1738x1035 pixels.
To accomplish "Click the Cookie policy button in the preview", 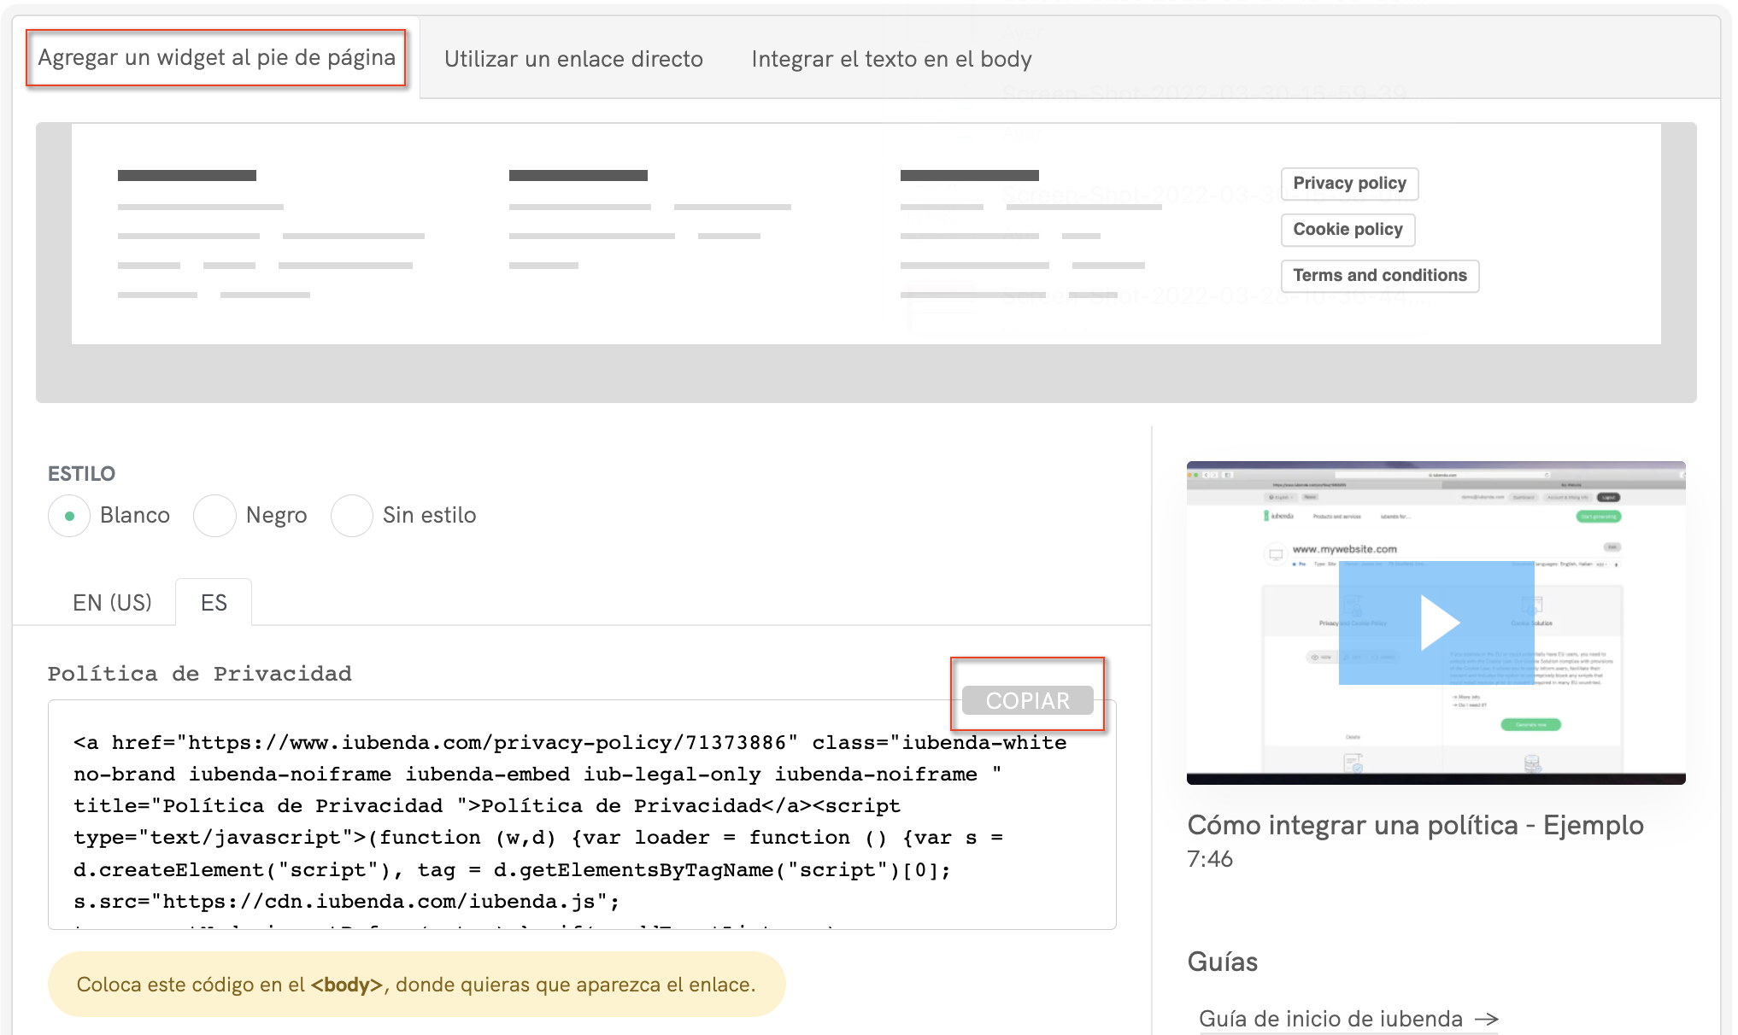I will [1347, 230].
